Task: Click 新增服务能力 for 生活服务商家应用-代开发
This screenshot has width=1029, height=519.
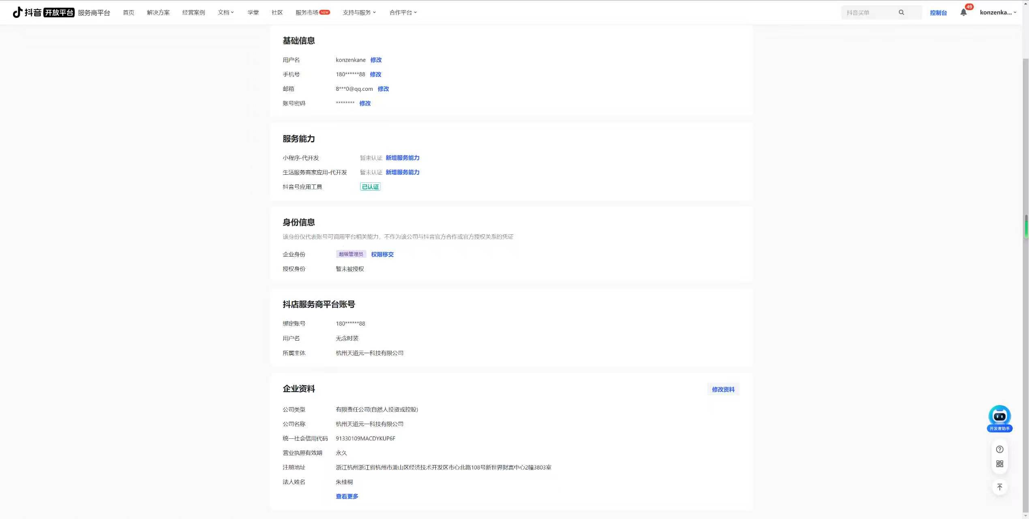Action: pos(402,172)
